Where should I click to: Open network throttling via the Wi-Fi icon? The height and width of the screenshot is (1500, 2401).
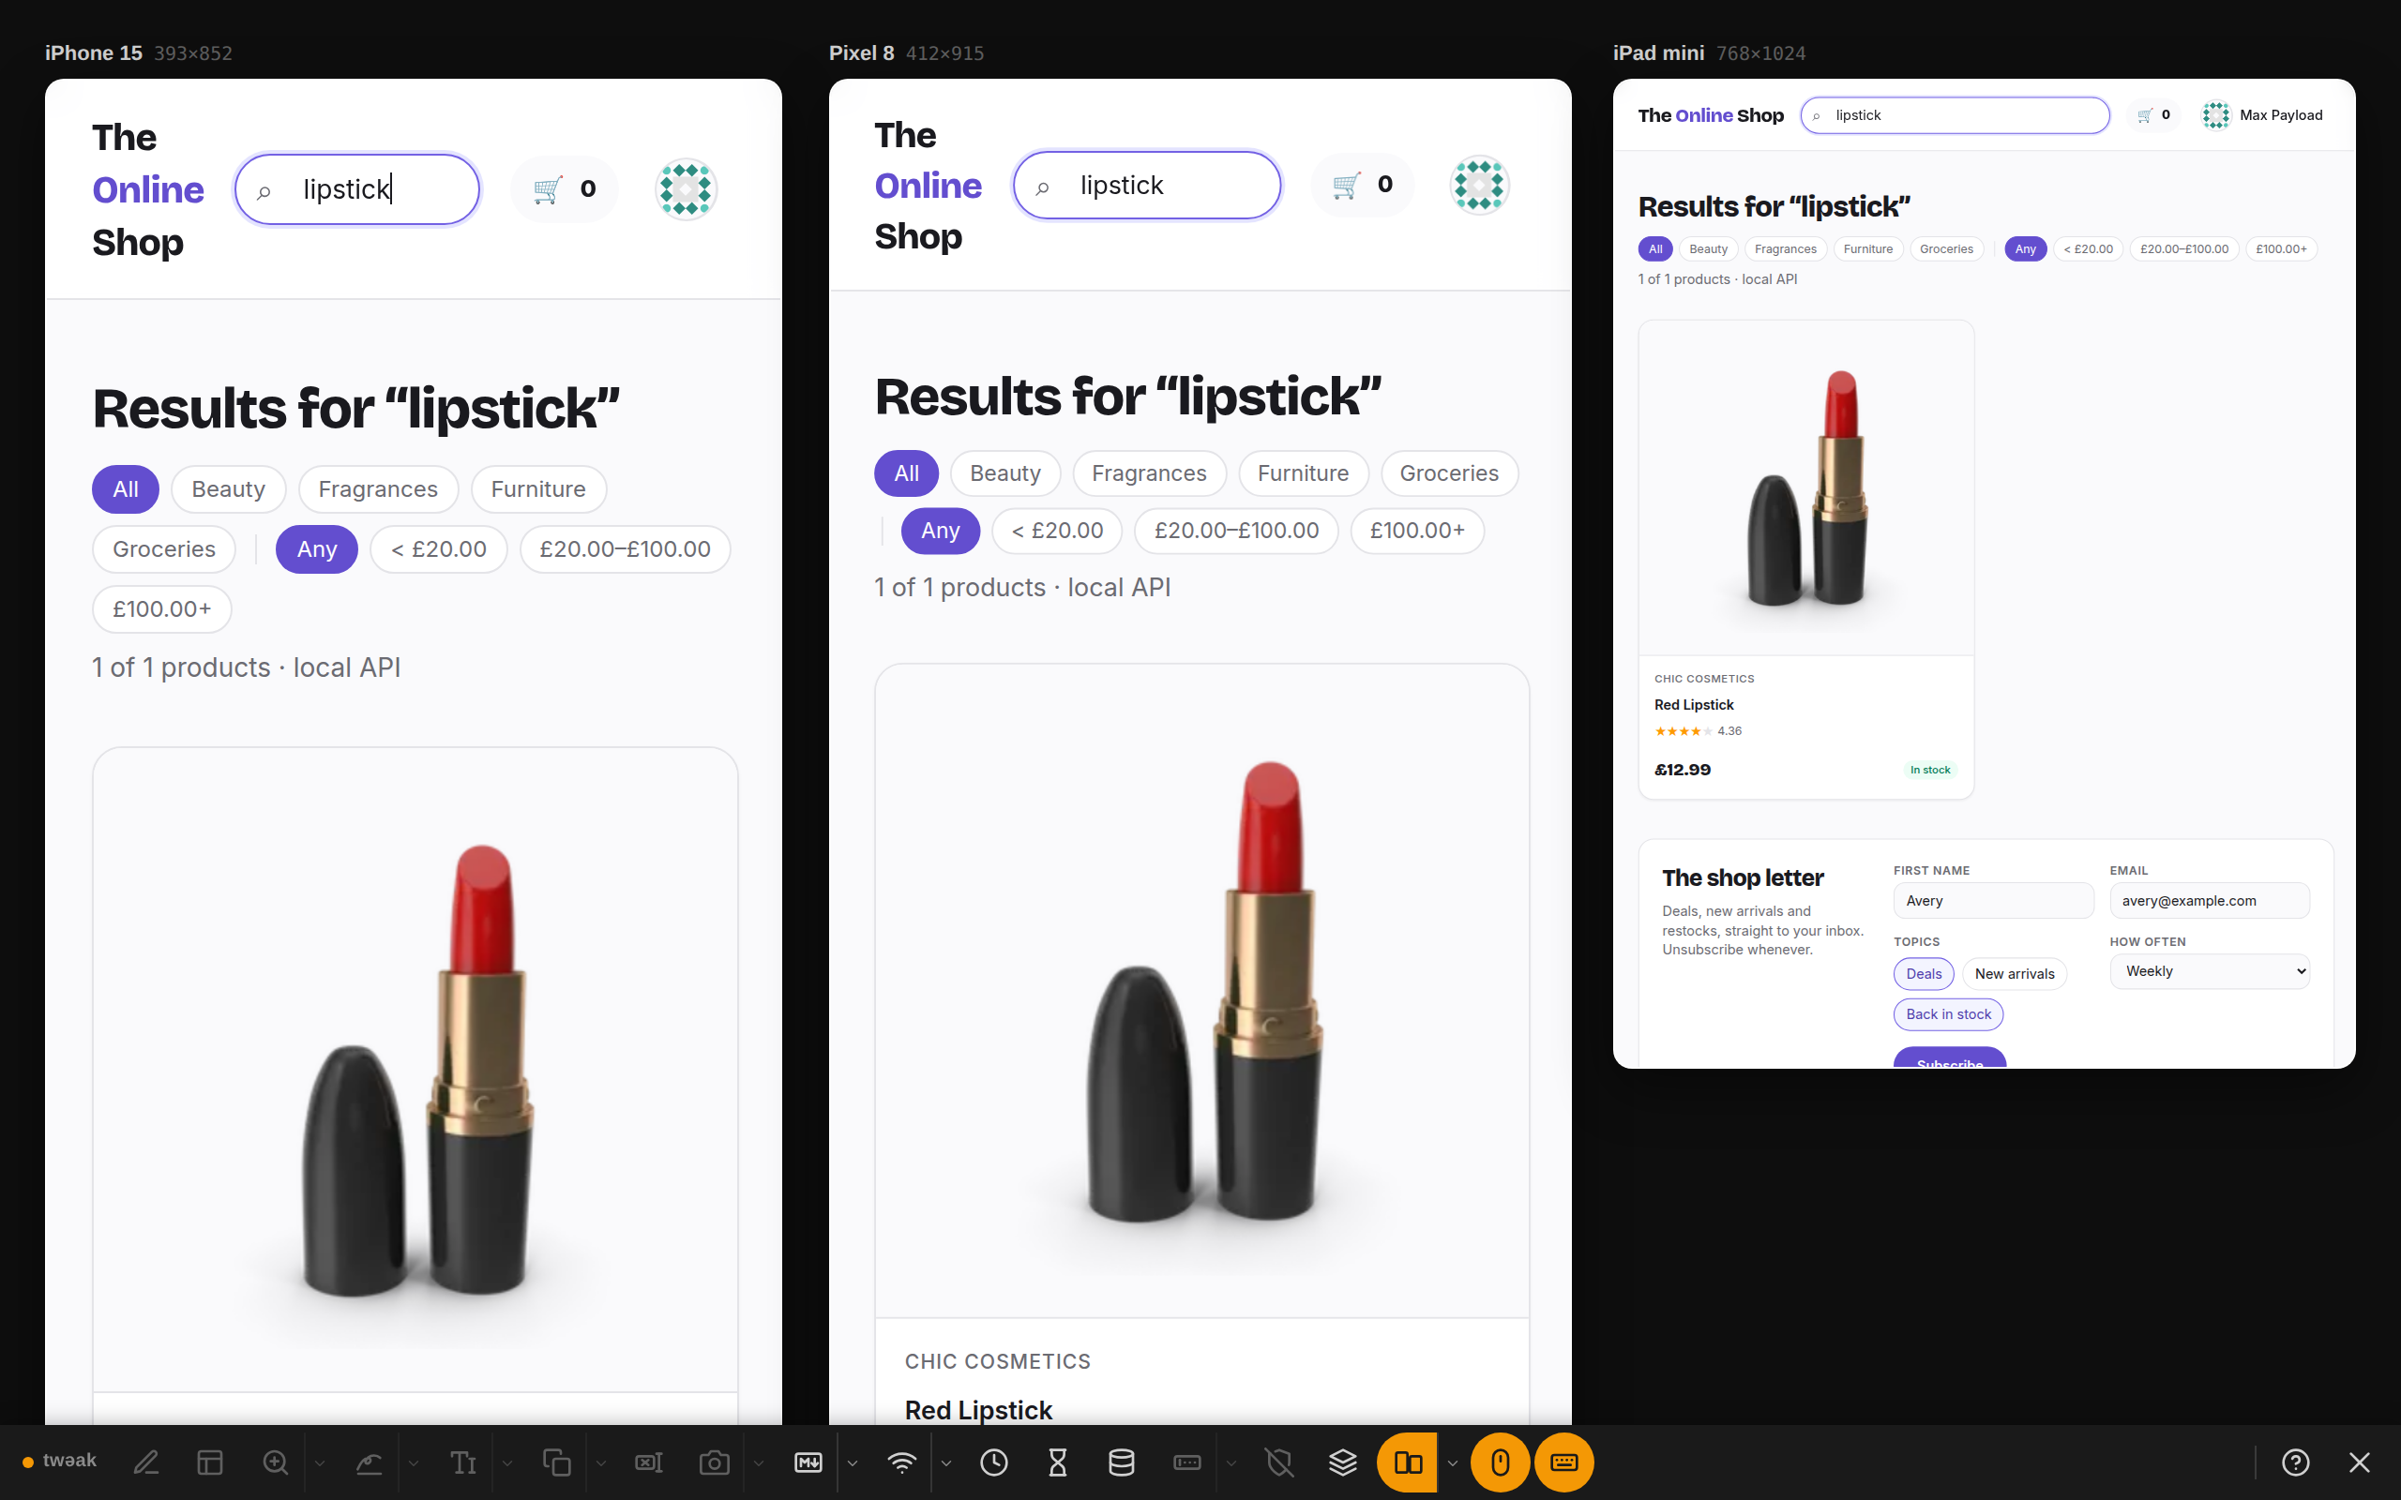pyautogui.click(x=902, y=1462)
